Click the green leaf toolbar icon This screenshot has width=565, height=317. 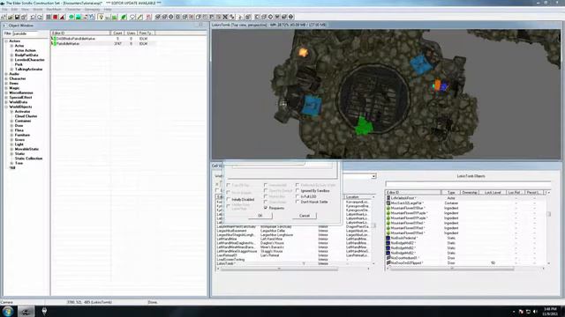pyautogui.click(x=124, y=17)
